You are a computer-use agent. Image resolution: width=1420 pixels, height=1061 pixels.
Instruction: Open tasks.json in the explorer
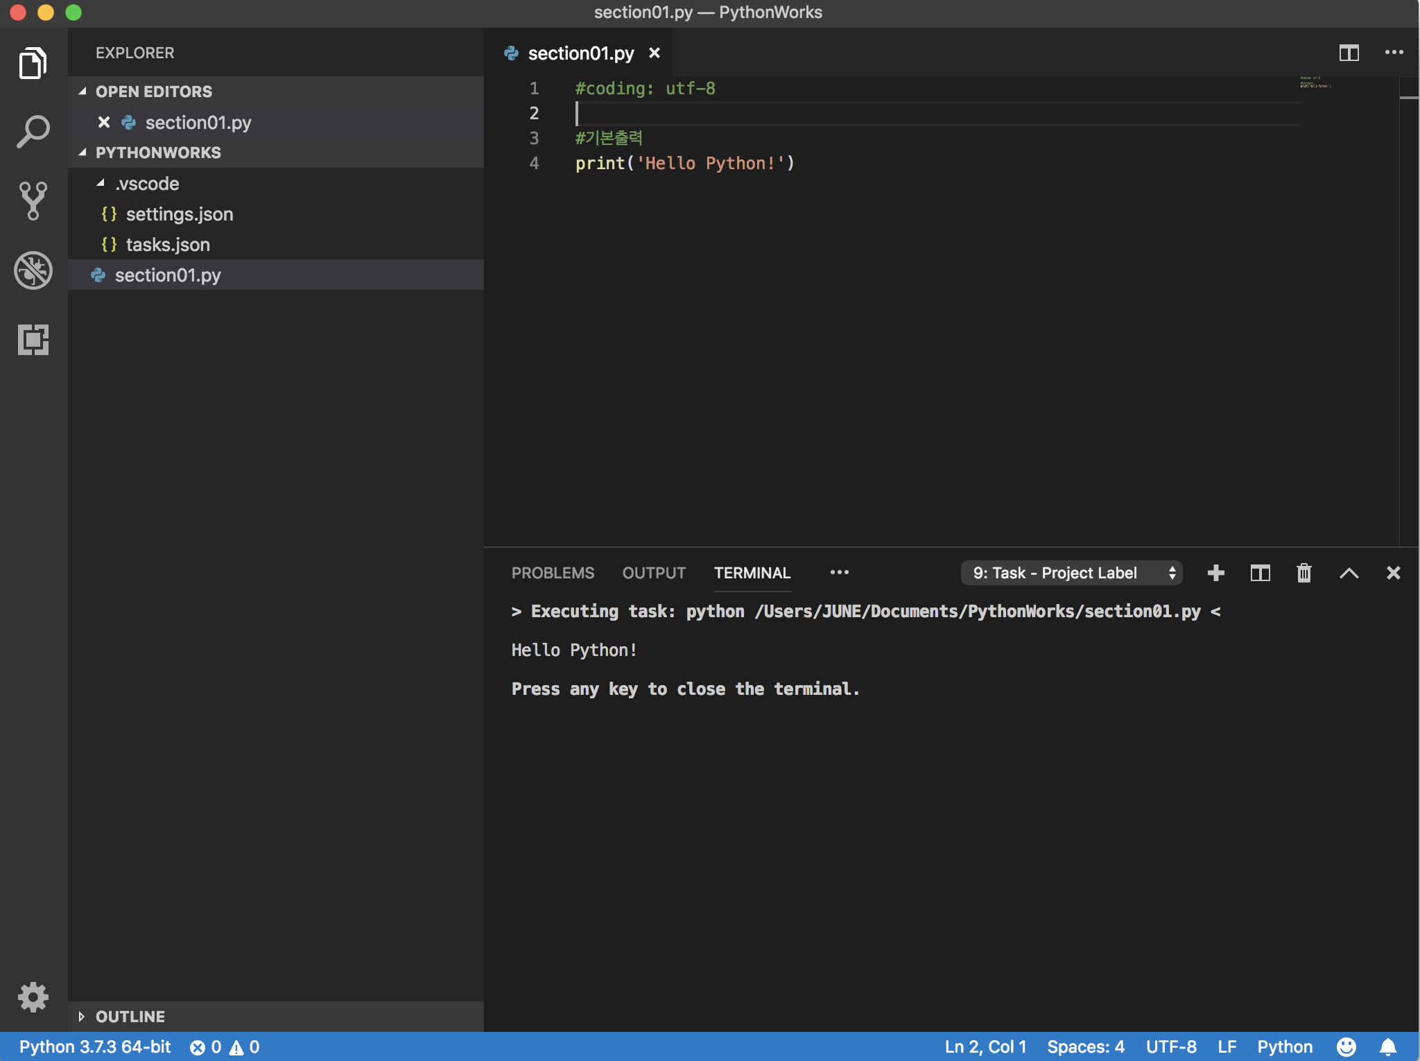[x=167, y=245]
